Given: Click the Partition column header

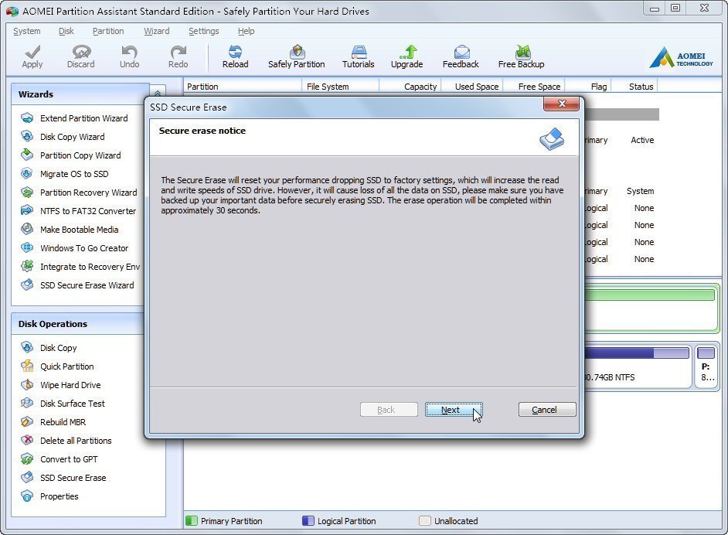Looking at the screenshot, I should click(243, 87).
